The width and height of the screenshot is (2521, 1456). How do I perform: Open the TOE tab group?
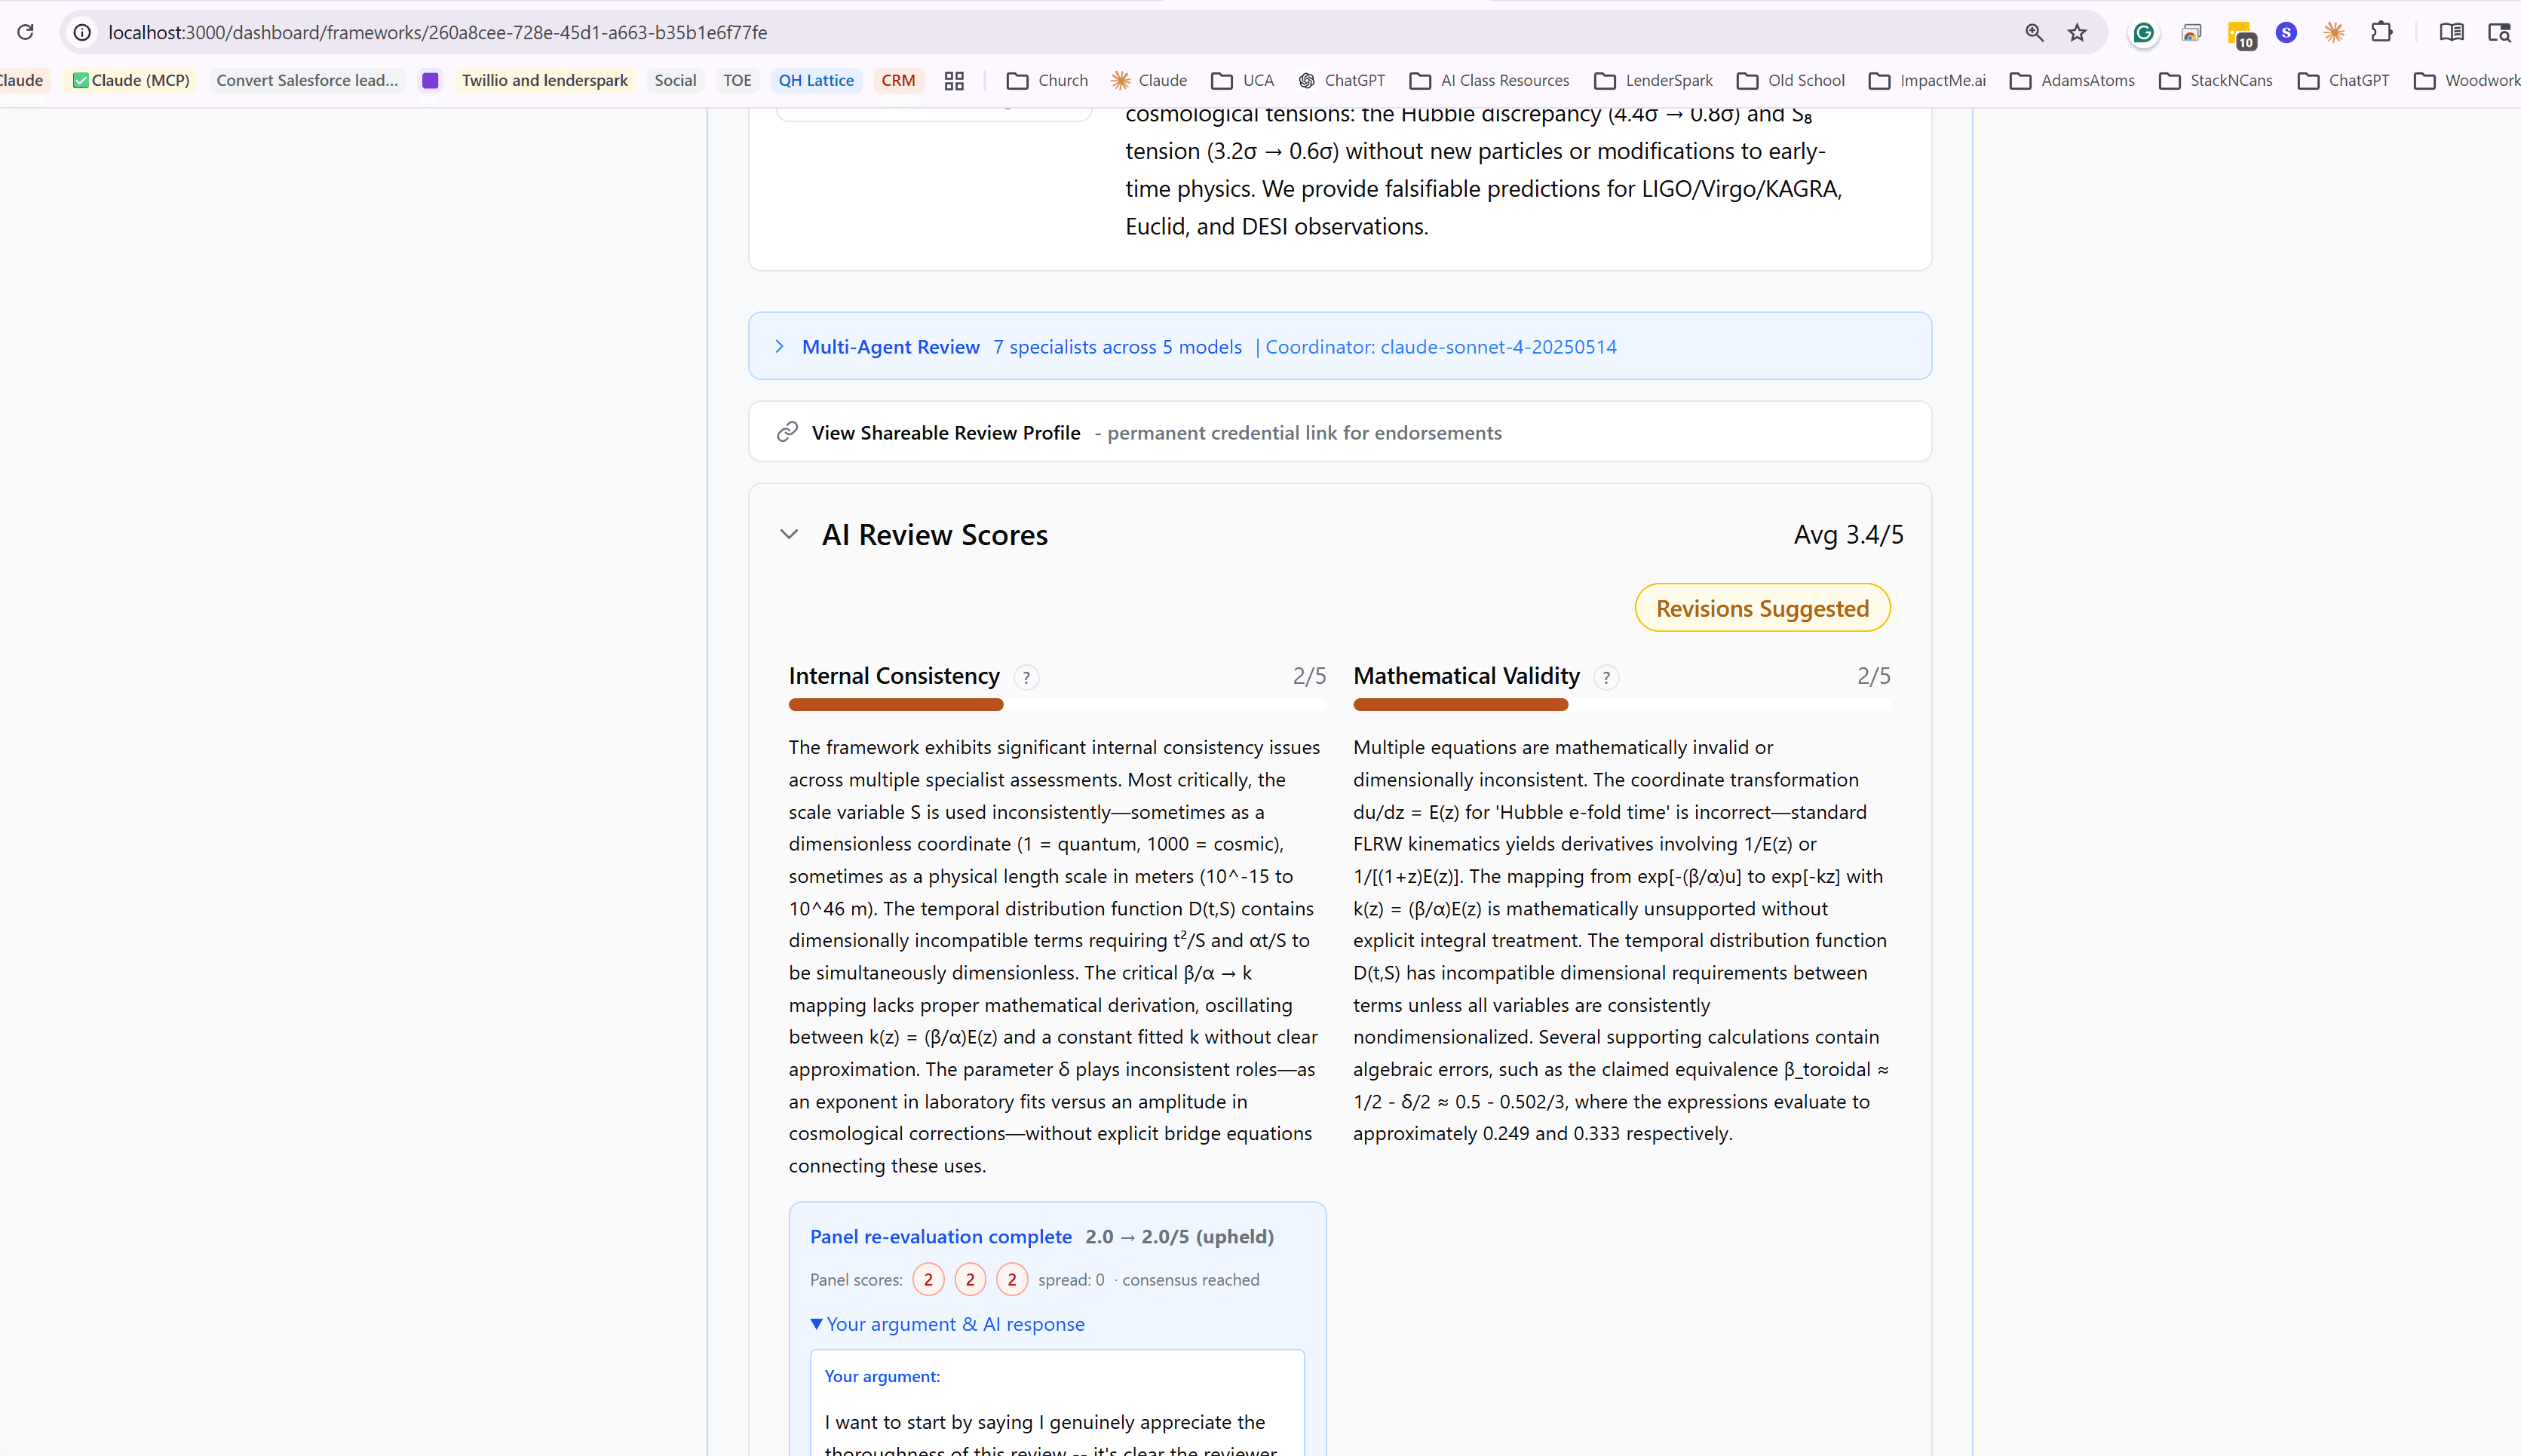[x=737, y=80]
